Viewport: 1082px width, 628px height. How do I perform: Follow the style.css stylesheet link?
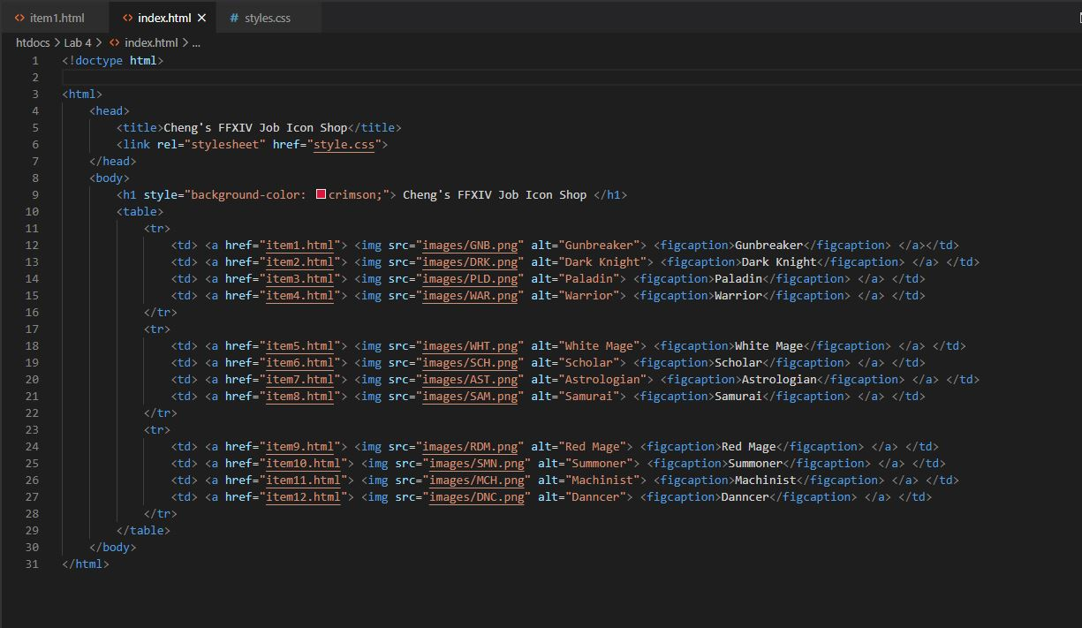[x=344, y=144]
